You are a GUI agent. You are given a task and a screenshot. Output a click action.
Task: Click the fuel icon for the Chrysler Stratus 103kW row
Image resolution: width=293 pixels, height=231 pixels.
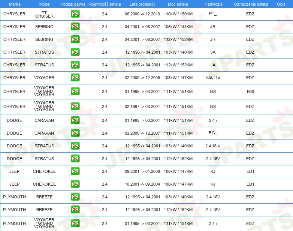(75, 52)
